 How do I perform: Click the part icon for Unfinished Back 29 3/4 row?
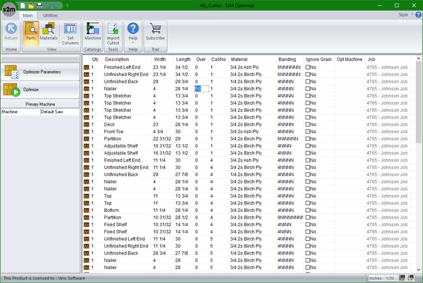86,82
